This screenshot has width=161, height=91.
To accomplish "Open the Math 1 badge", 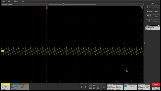I will 25,87.
